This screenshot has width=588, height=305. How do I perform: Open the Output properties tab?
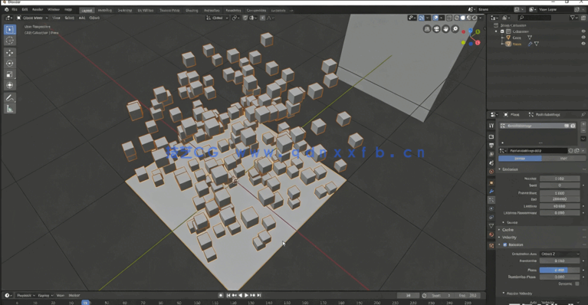(x=491, y=146)
